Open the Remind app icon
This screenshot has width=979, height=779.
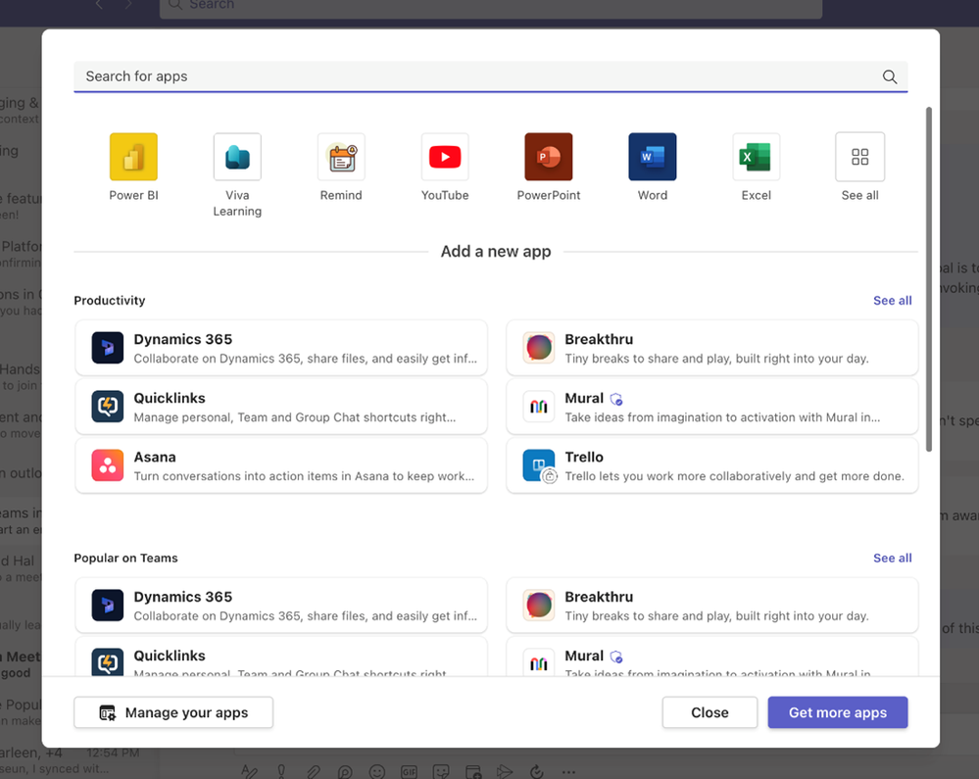coord(341,157)
